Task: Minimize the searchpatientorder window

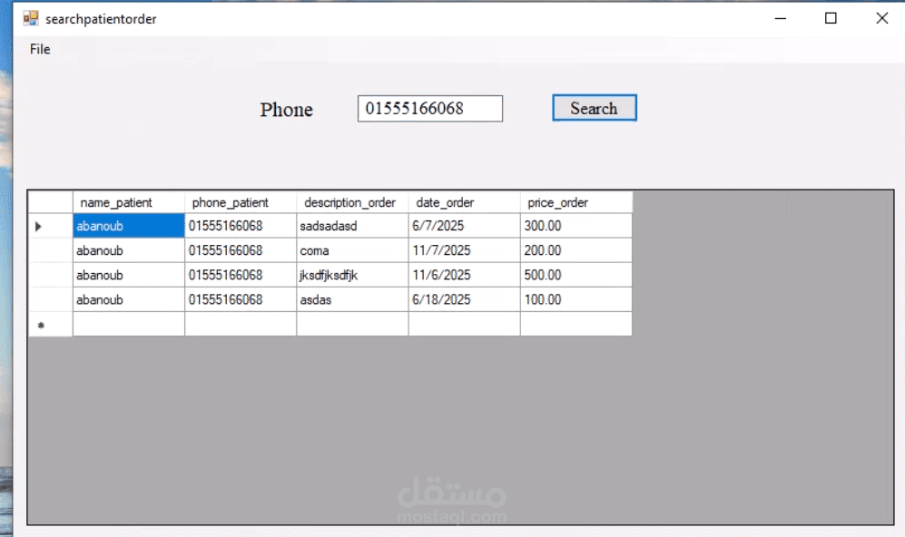Action: (x=781, y=18)
